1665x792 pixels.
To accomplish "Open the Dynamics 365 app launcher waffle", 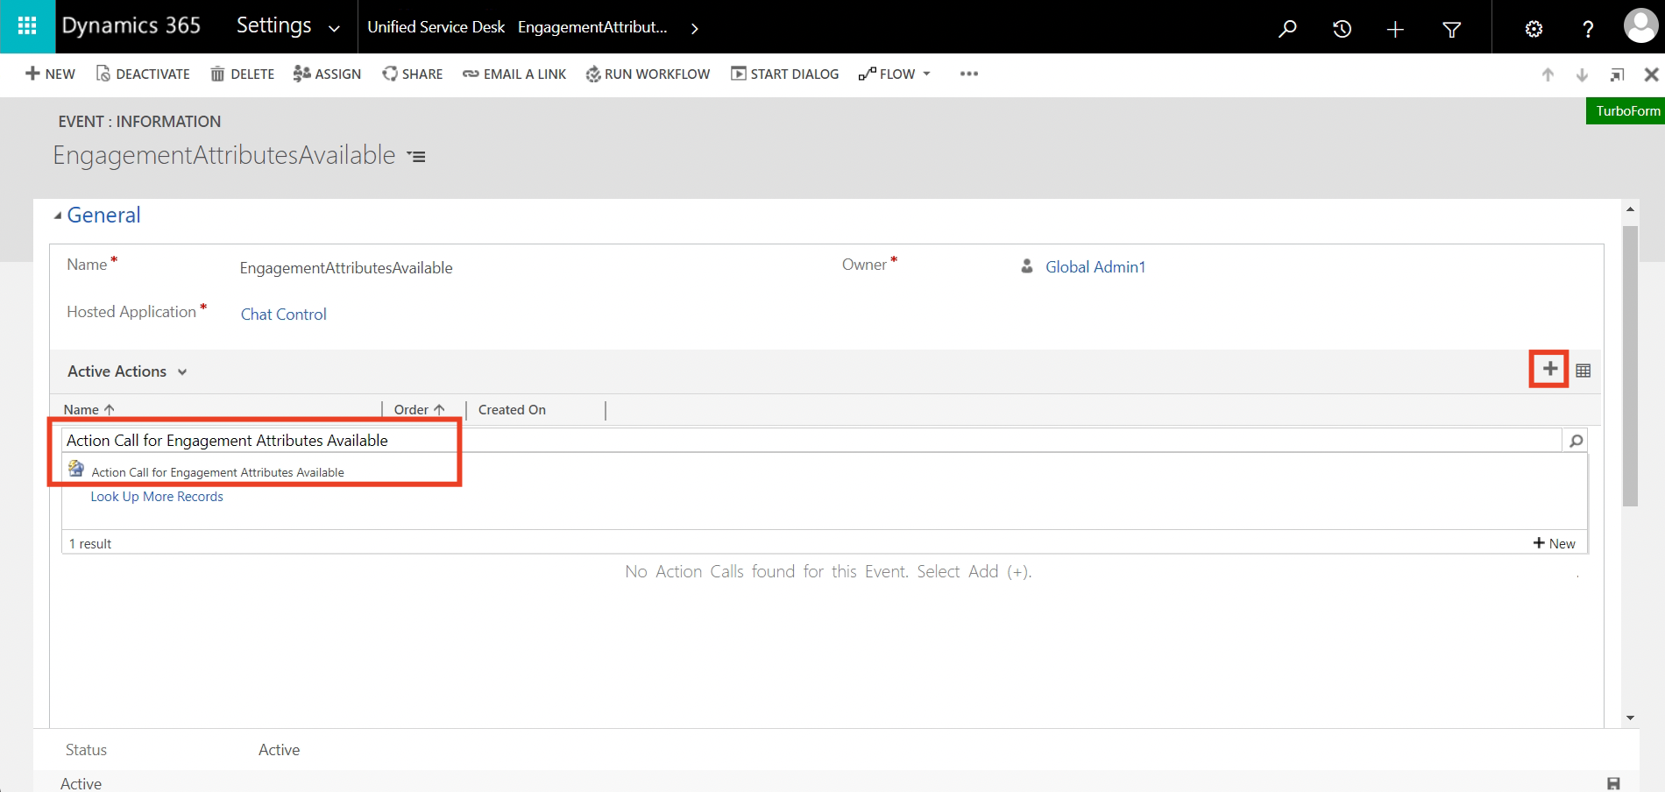I will point(27,26).
